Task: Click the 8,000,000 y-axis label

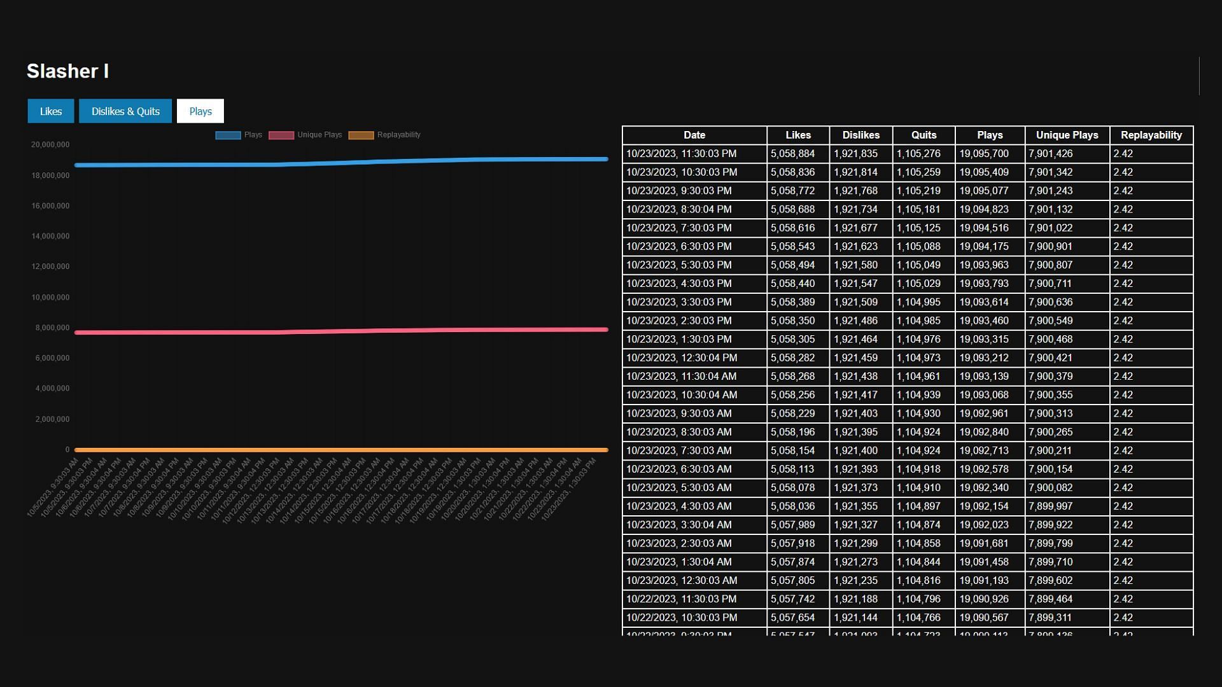Action: (52, 328)
